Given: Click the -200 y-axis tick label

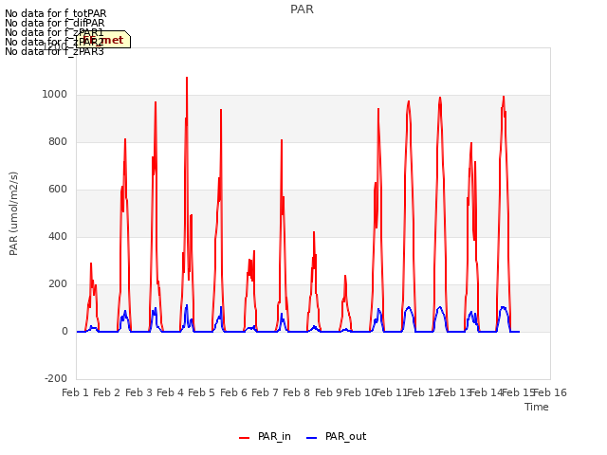Looking at the screenshot, I should [x=56, y=378].
